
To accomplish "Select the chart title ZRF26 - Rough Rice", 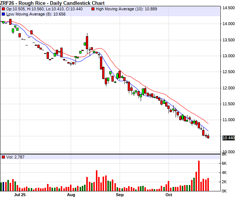I will coord(52,3).
